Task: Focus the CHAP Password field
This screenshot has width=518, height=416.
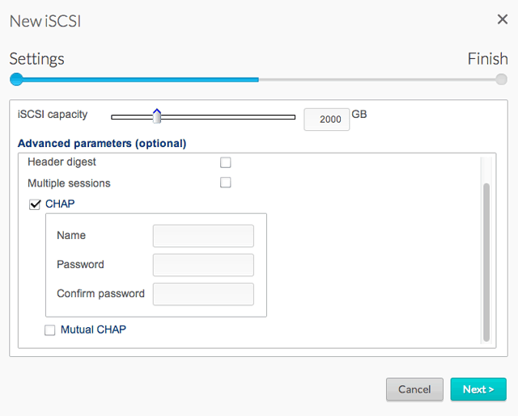Action: 203,265
